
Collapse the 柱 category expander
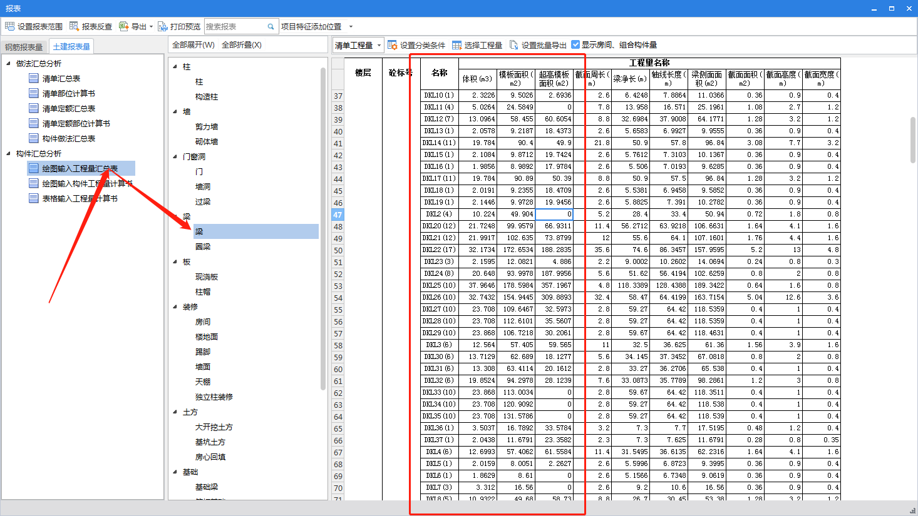175,66
